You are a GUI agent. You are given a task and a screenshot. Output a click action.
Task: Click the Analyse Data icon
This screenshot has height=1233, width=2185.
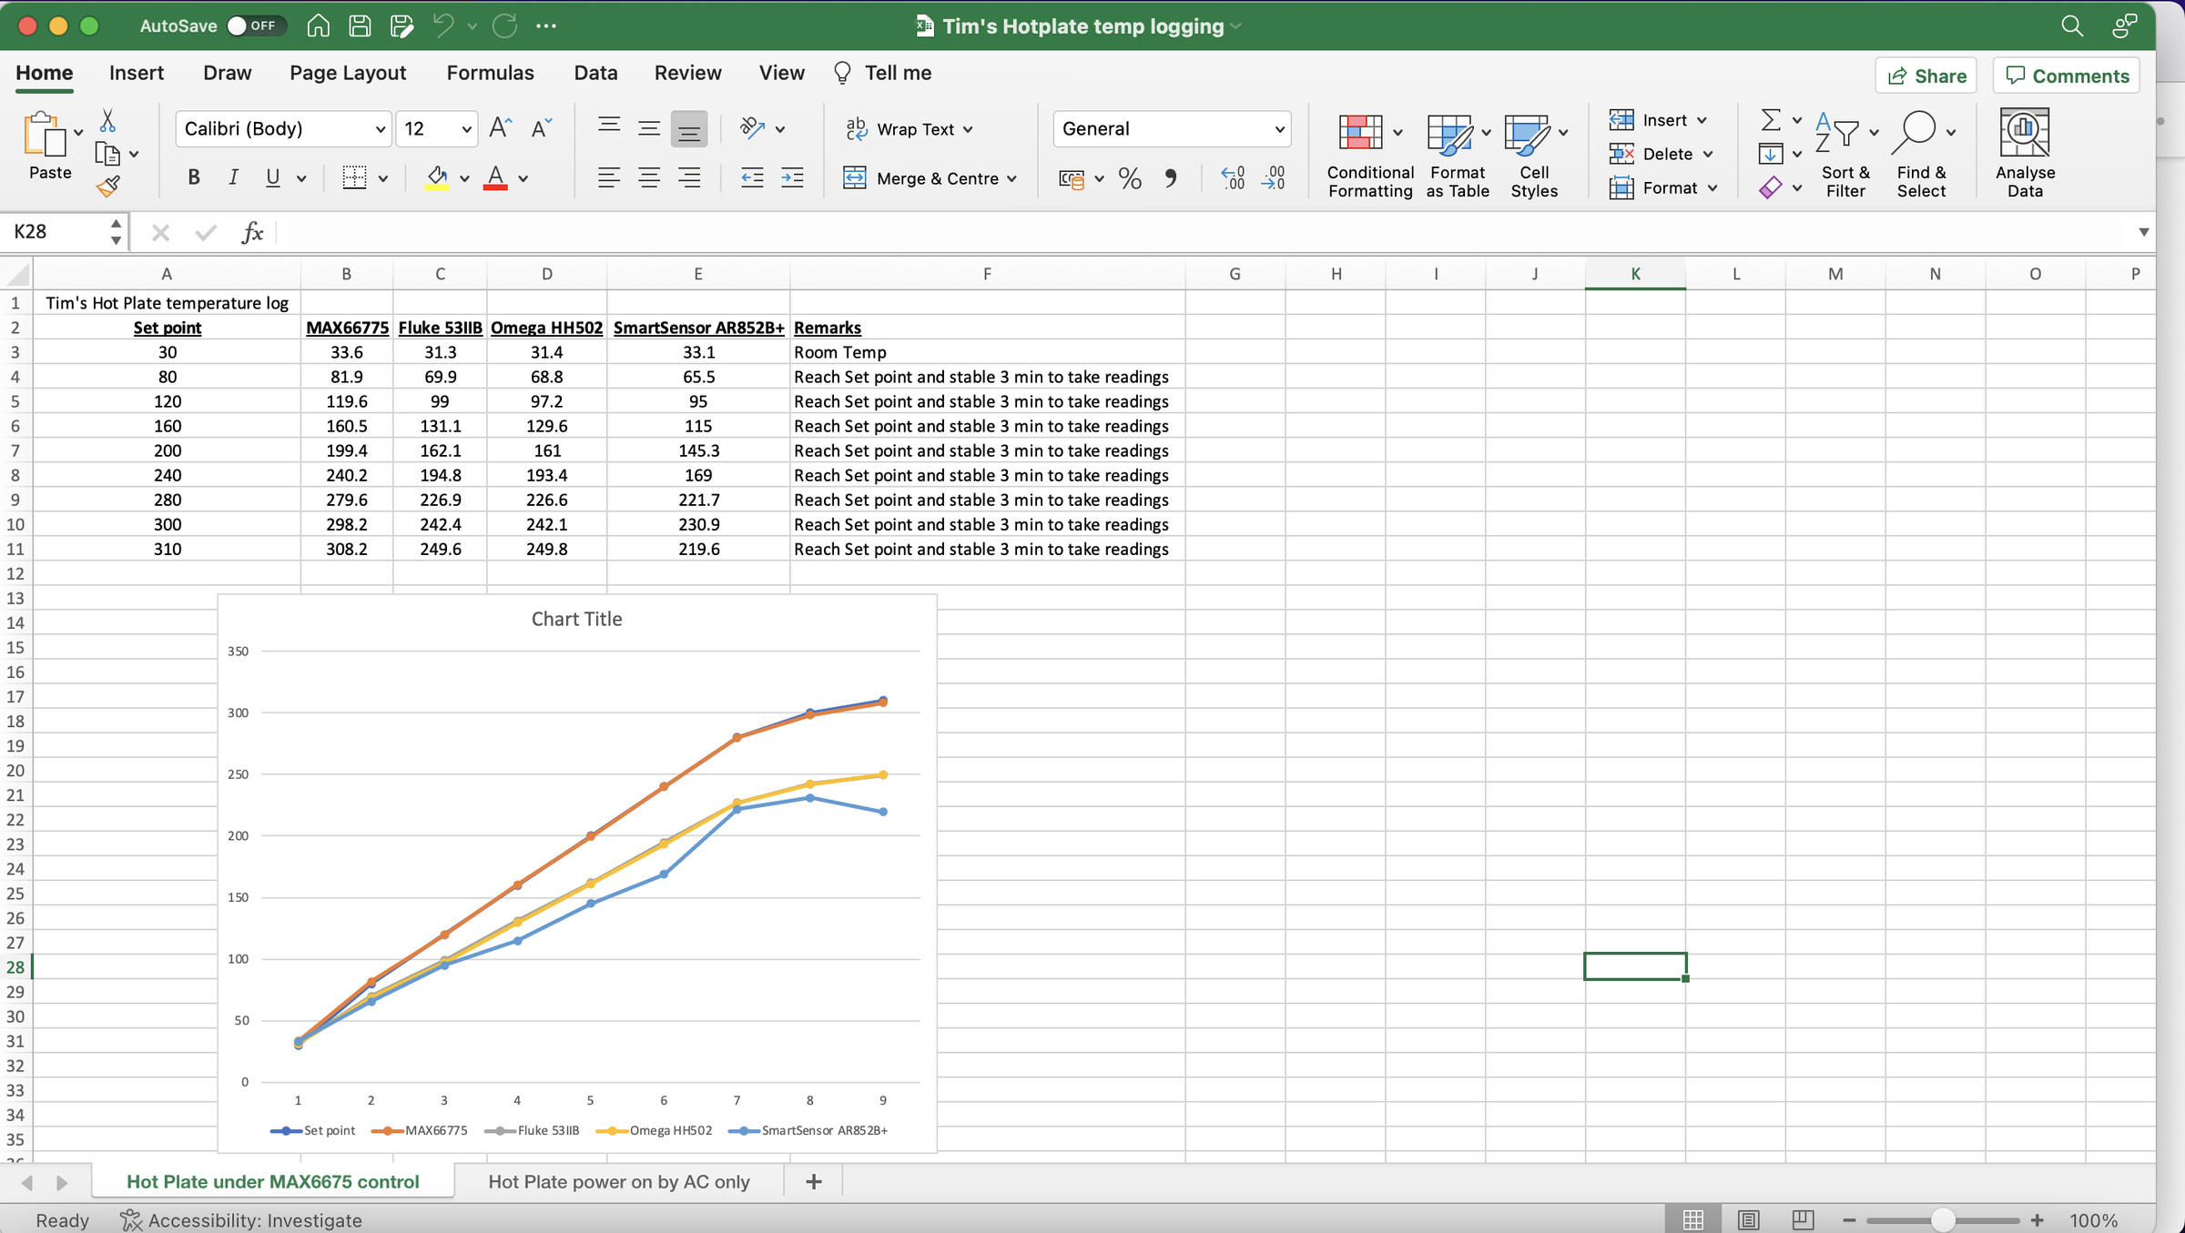pyautogui.click(x=2024, y=133)
